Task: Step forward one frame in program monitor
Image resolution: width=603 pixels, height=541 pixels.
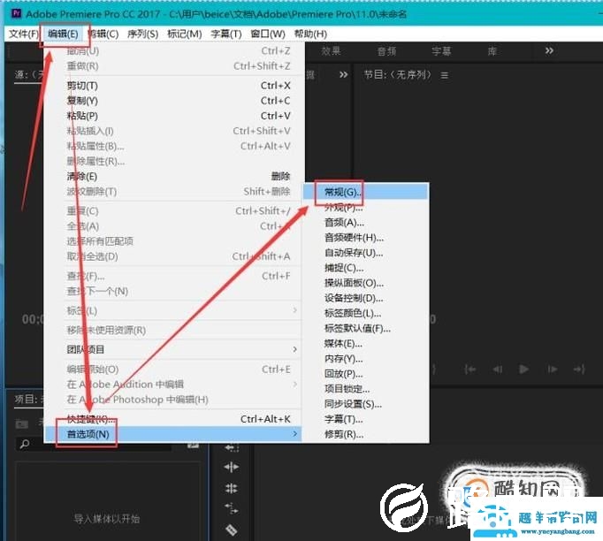Action: tap(553, 370)
